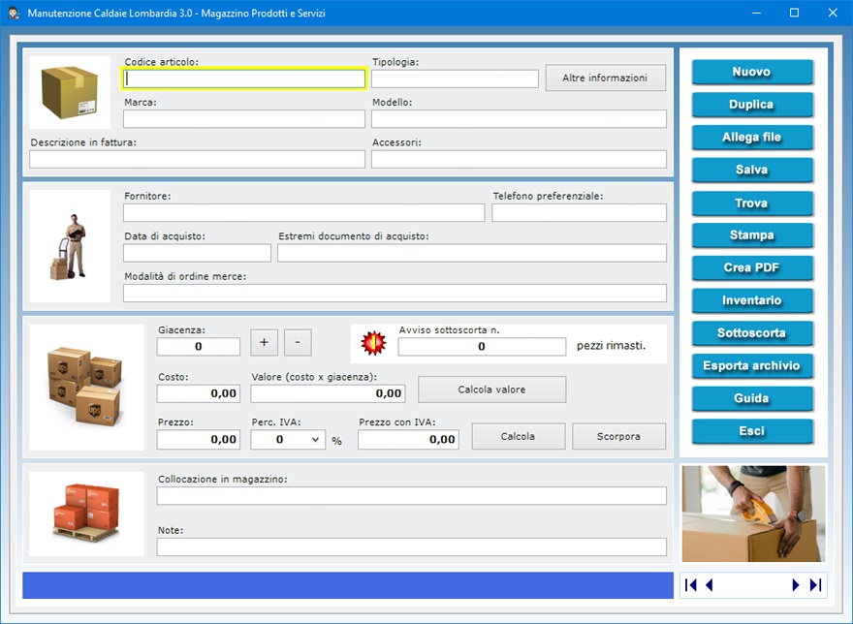Focus Estremi documento di acquisto field

click(x=472, y=253)
